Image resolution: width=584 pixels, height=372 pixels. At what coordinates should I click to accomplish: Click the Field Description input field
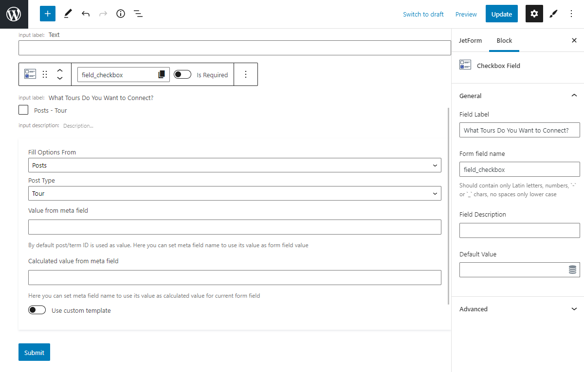pyautogui.click(x=519, y=230)
